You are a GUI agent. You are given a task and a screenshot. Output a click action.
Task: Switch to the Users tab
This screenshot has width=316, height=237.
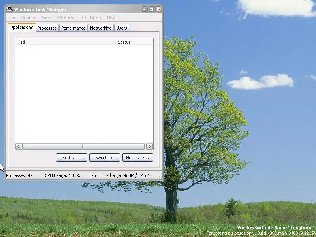[x=122, y=28]
